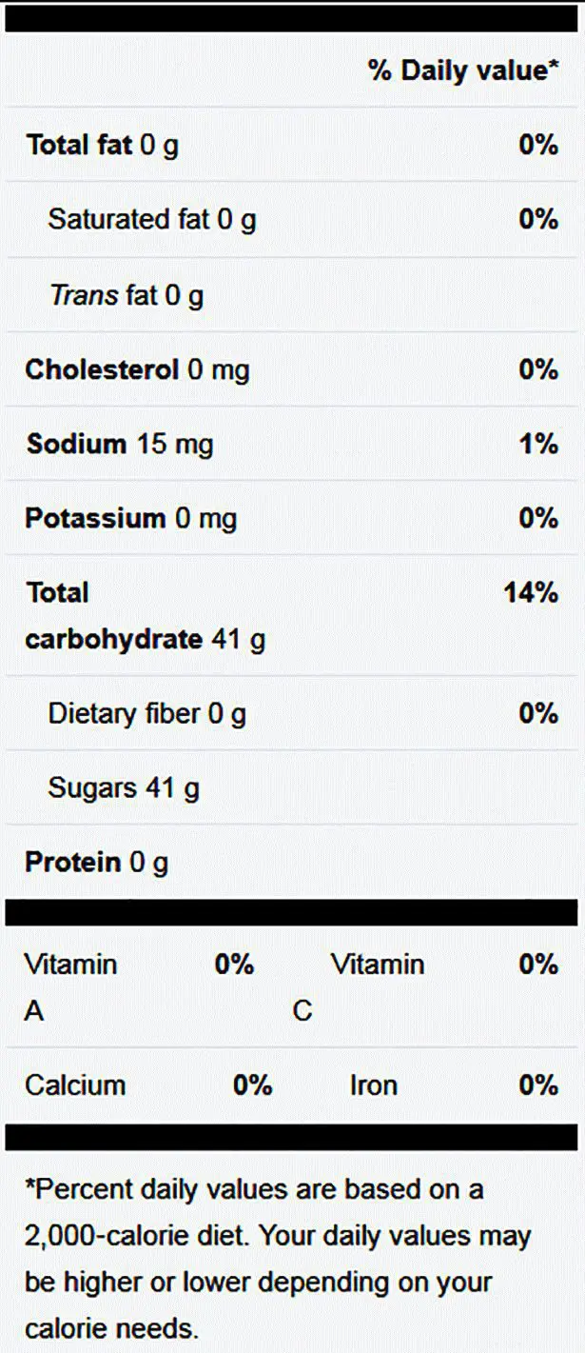Viewport: 585px width, 1353px height.
Task: Select the Dietary fiber 0 g row
Action: 292,713
